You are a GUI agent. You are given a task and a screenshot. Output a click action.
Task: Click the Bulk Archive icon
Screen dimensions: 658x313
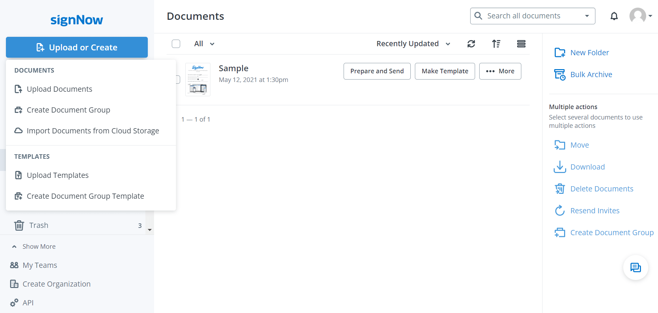(x=560, y=74)
